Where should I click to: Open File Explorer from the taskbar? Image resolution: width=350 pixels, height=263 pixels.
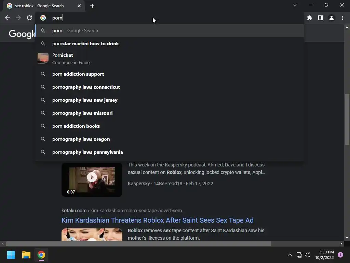click(x=26, y=255)
